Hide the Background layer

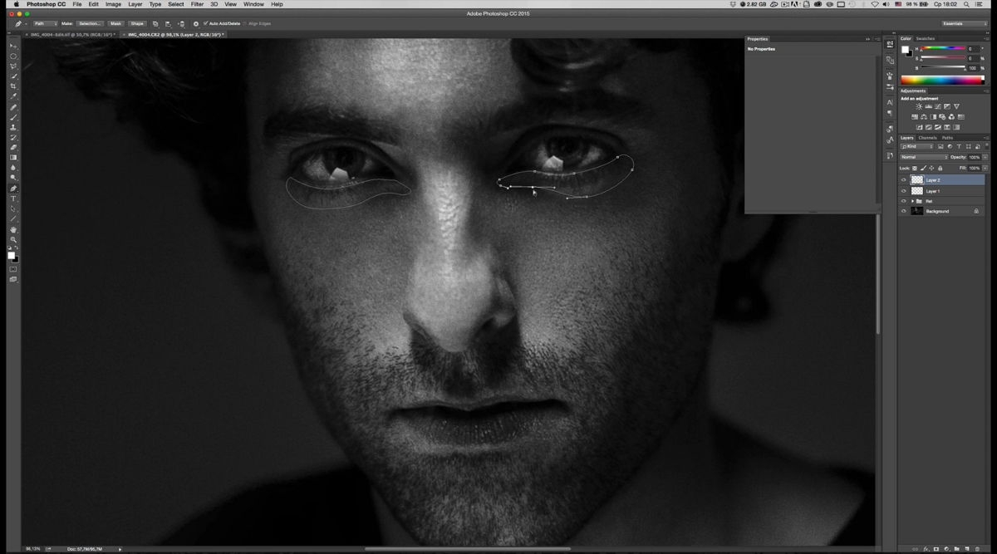point(904,211)
